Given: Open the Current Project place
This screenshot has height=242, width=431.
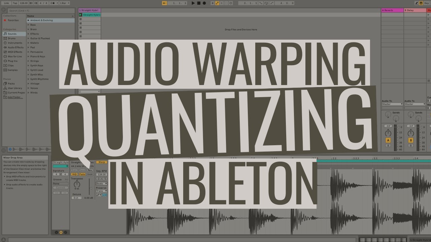Looking at the screenshot, I should (16, 93).
